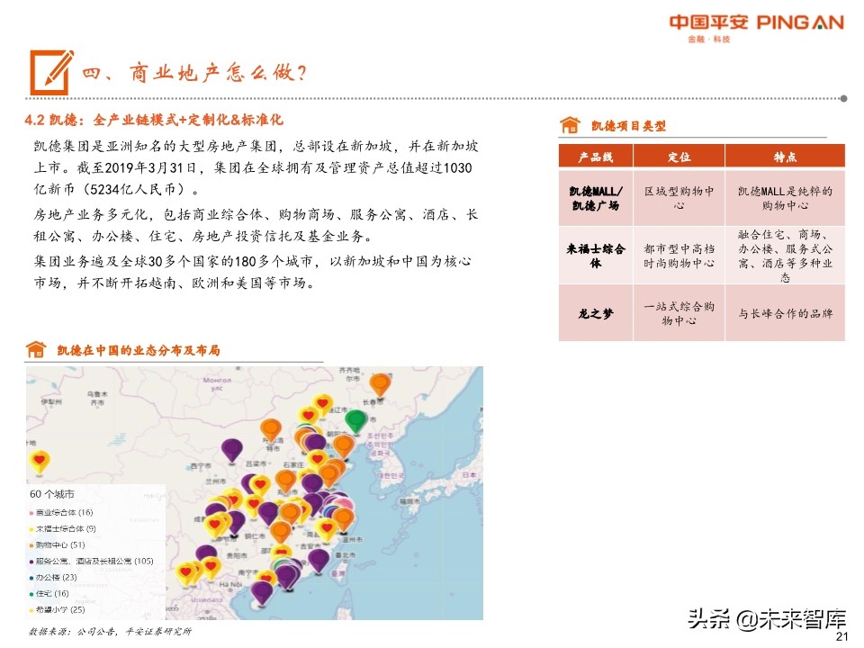Click the 凯德项目类型 heading

628,126
